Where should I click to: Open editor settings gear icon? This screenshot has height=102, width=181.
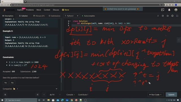coord(172,16)
